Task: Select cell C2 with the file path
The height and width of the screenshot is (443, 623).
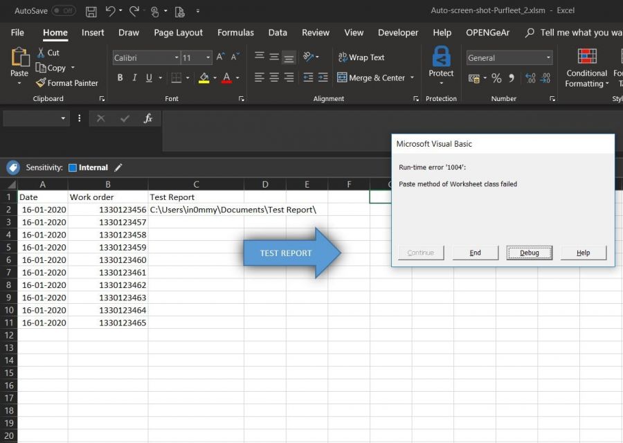Action: pos(196,210)
